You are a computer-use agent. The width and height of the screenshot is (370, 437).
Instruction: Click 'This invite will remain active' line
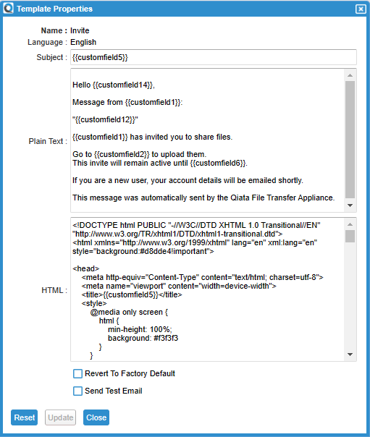pos(160,163)
